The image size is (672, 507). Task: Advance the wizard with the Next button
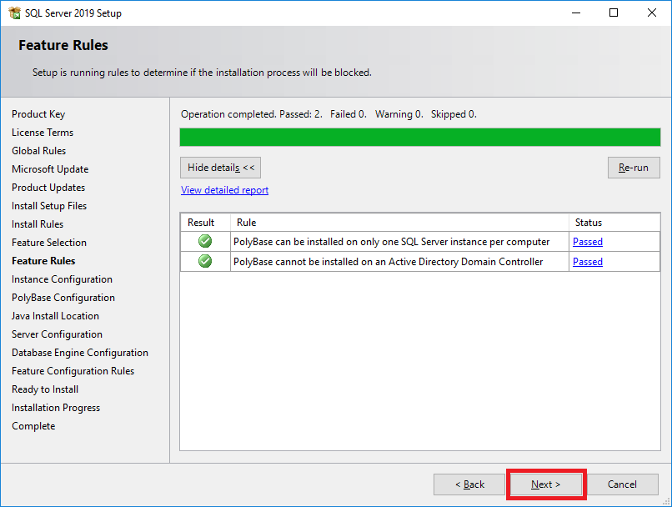(x=545, y=484)
